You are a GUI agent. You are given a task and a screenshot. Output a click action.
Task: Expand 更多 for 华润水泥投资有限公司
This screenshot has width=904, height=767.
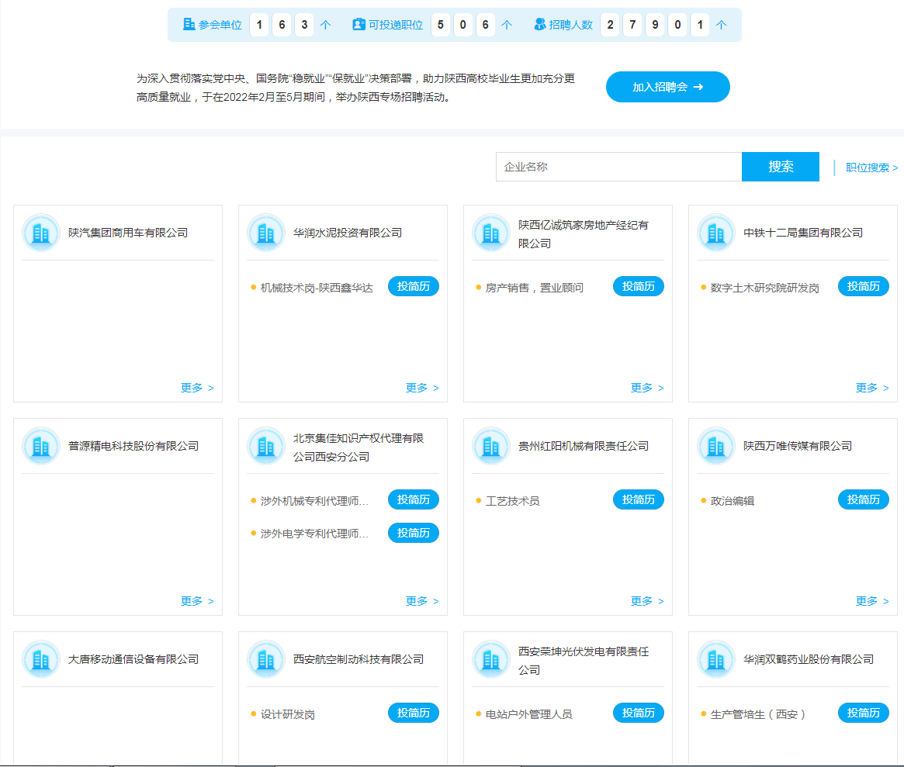[x=422, y=388]
